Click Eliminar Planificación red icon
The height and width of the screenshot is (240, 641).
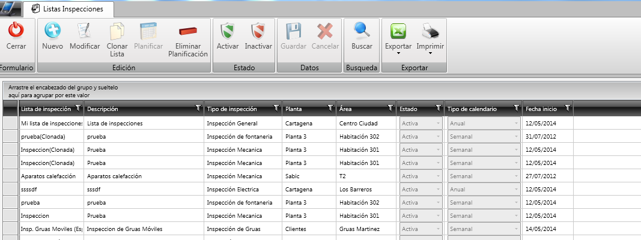coord(188,31)
